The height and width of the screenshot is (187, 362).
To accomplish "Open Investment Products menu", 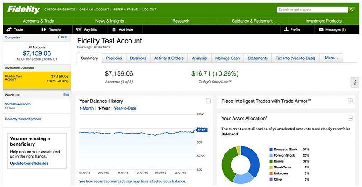I will coord(324,21).
